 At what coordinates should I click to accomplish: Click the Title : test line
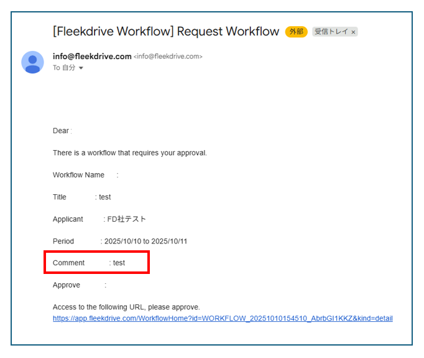click(x=81, y=197)
